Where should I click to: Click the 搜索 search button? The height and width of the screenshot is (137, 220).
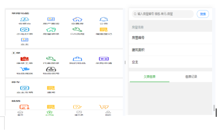[203, 14]
